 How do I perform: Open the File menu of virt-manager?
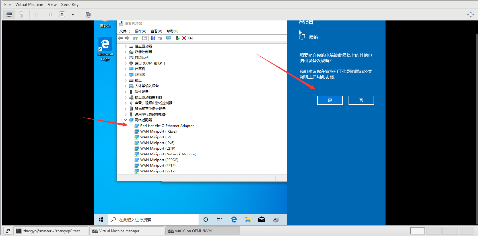pyautogui.click(x=7, y=5)
